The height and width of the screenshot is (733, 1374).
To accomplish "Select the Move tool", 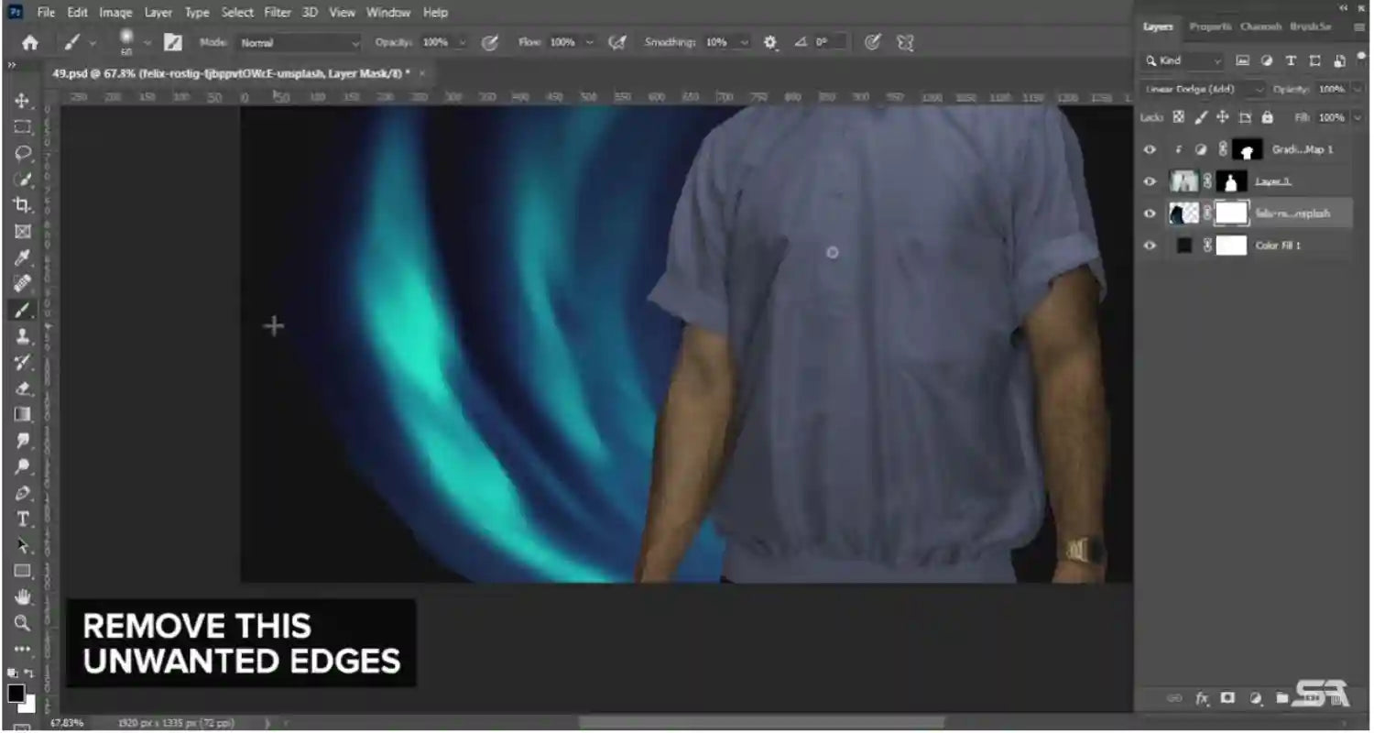I will [23, 101].
